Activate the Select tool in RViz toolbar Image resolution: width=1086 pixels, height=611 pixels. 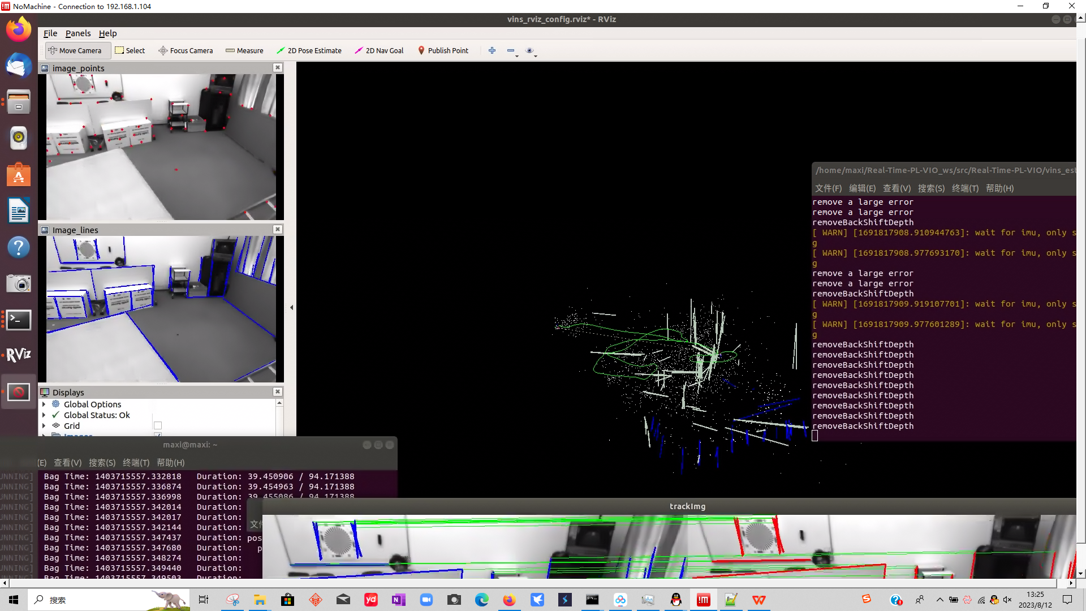[130, 50]
